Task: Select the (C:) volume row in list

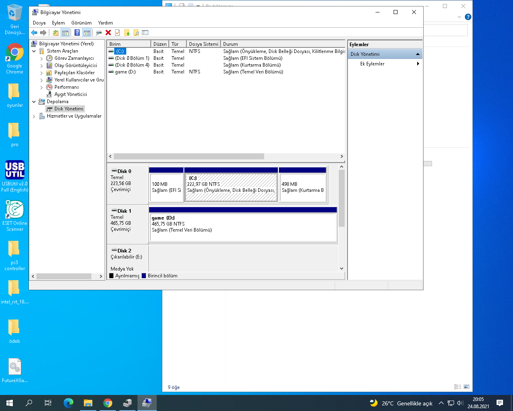Action: (x=226, y=51)
